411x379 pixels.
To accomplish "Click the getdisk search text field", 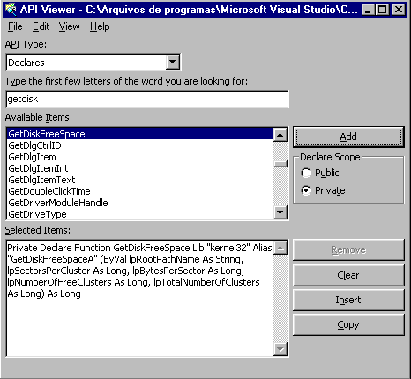I will point(147,99).
